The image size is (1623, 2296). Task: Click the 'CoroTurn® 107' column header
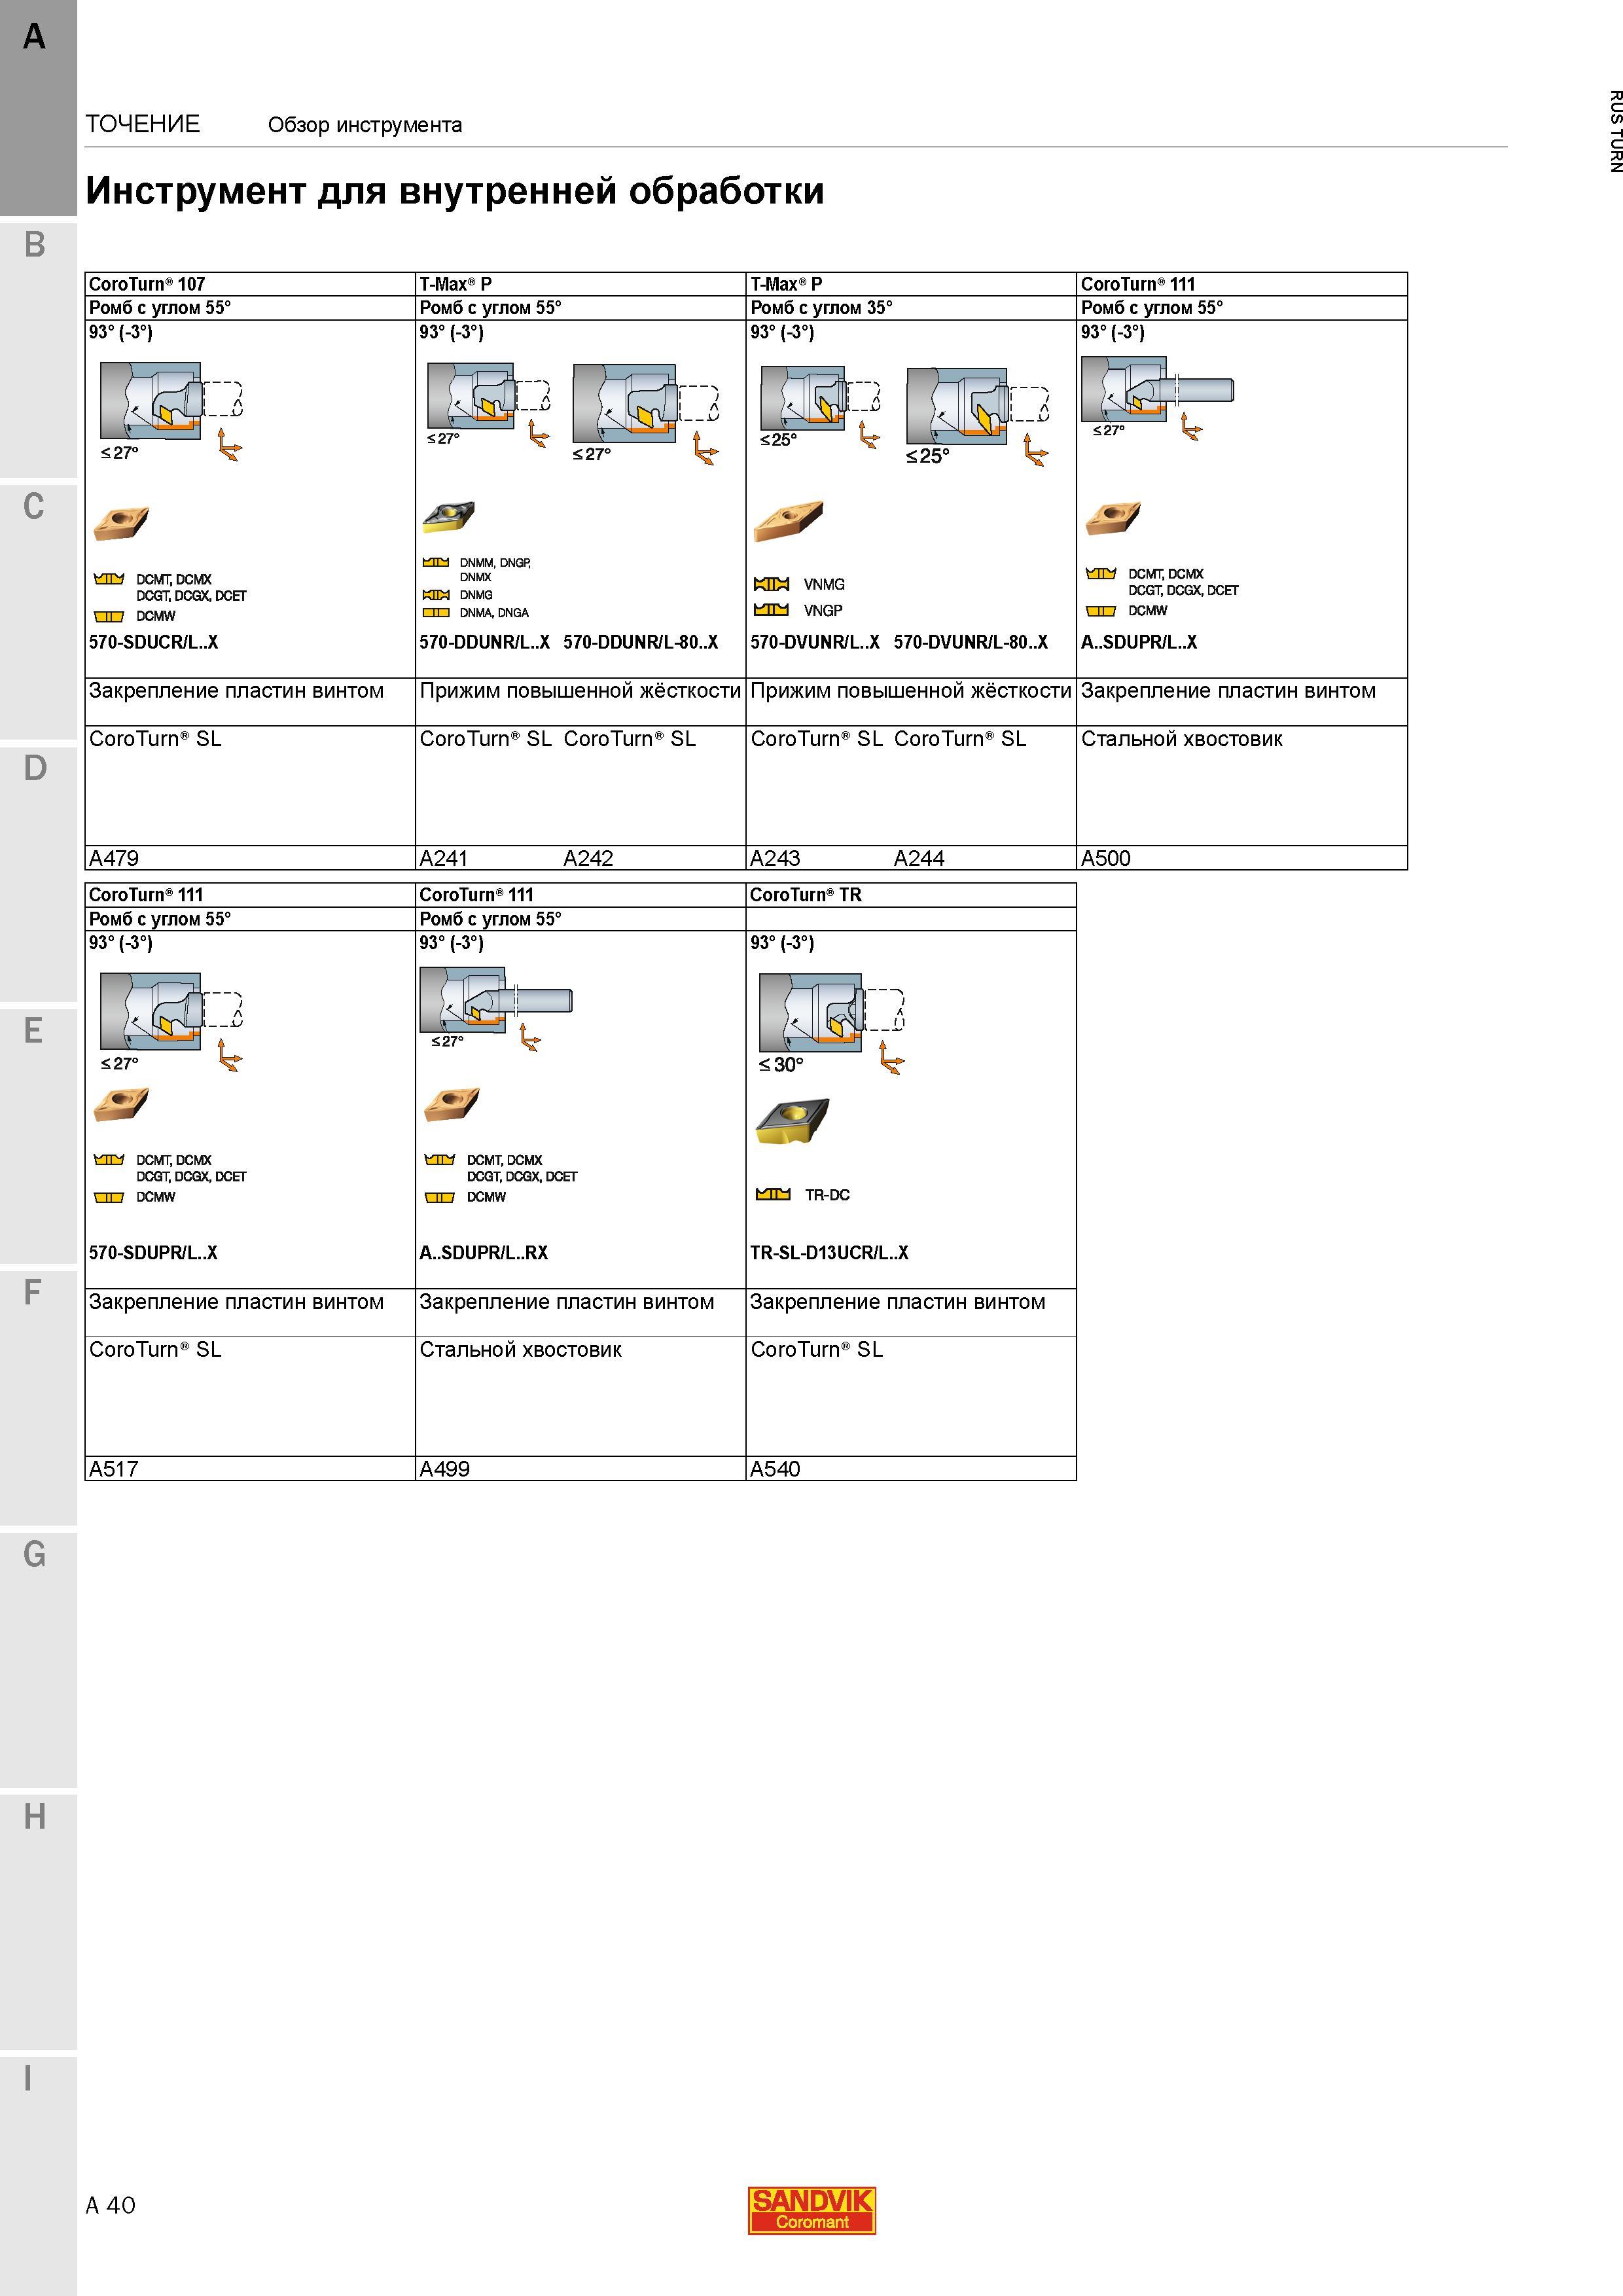pyautogui.click(x=250, y=284)
